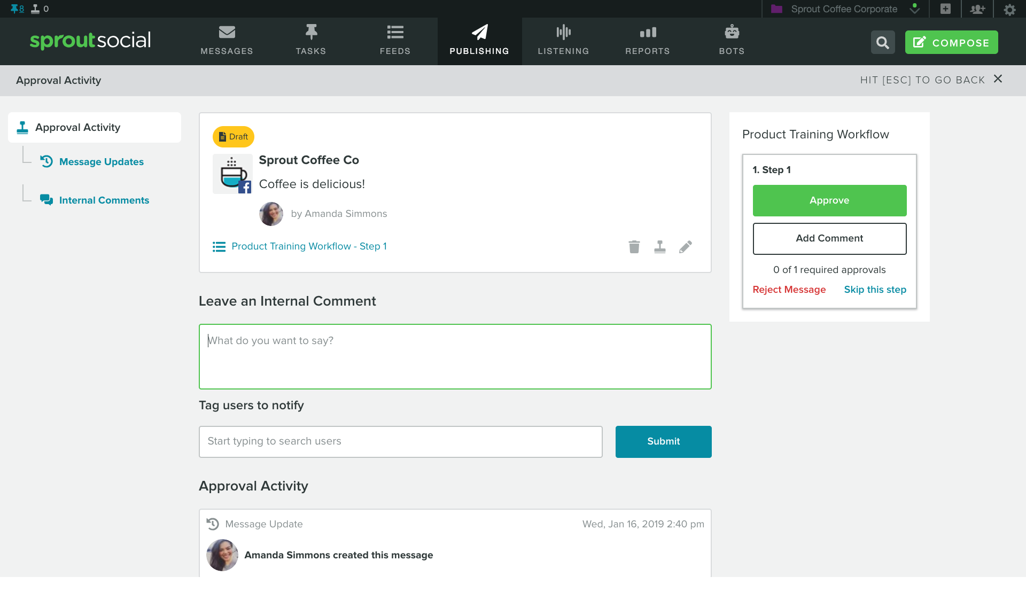Switch to the Feeds tab
Screen dimensions: 1026x592
click(x=395, y=41)
